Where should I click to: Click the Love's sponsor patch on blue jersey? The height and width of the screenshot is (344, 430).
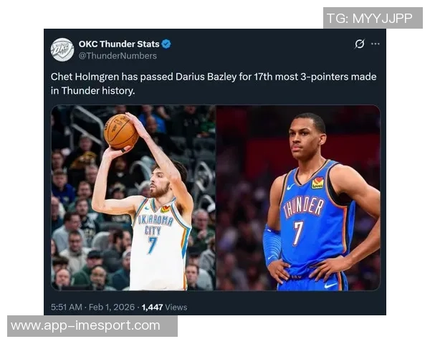(x=317, y=183)
